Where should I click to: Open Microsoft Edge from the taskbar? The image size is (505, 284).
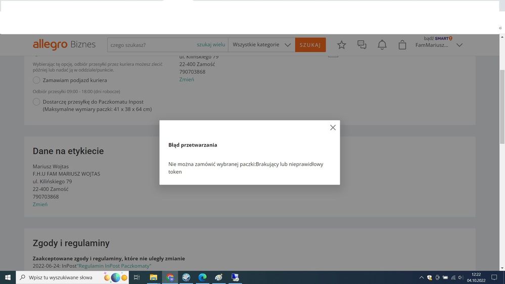point(203,277)
